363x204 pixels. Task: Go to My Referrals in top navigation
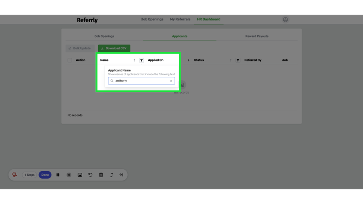[180, 19]
